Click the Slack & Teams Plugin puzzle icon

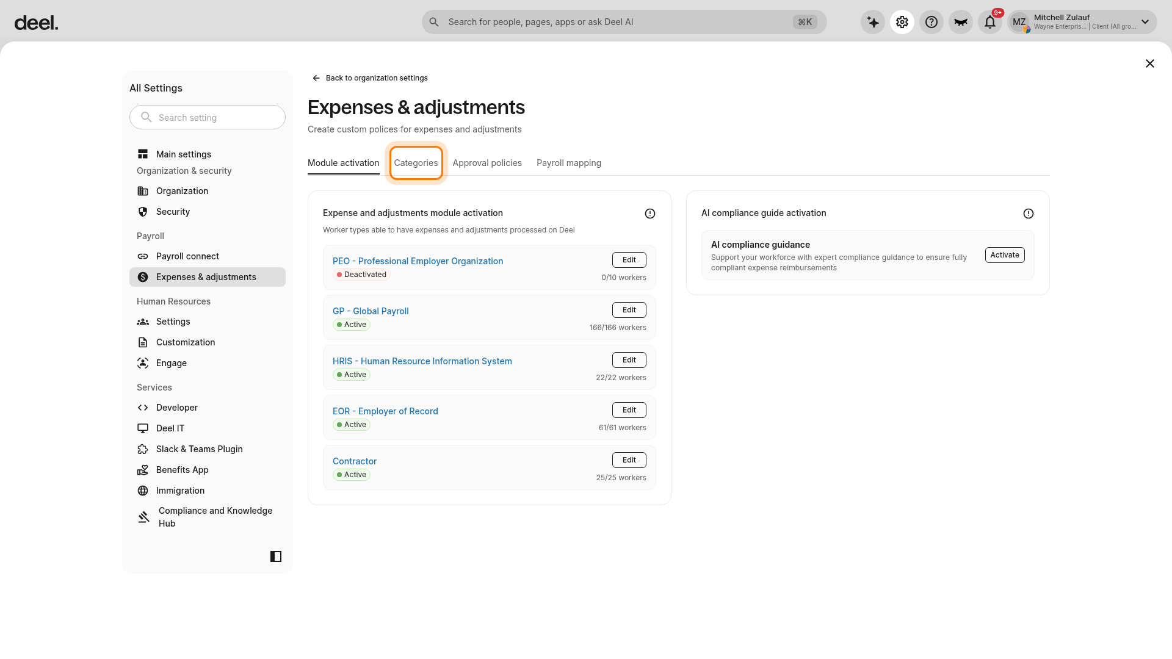[143, 449]
